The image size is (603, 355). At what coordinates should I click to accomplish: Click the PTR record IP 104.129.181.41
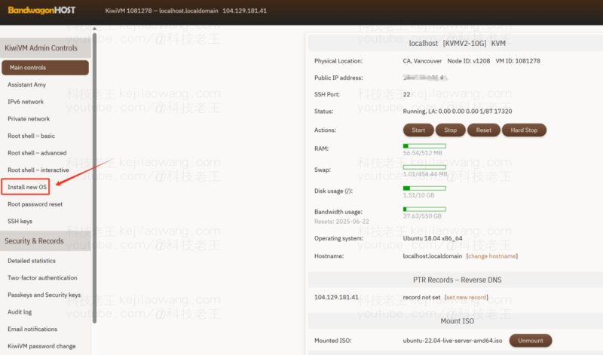pyautogui.click(x=336, y=297)
